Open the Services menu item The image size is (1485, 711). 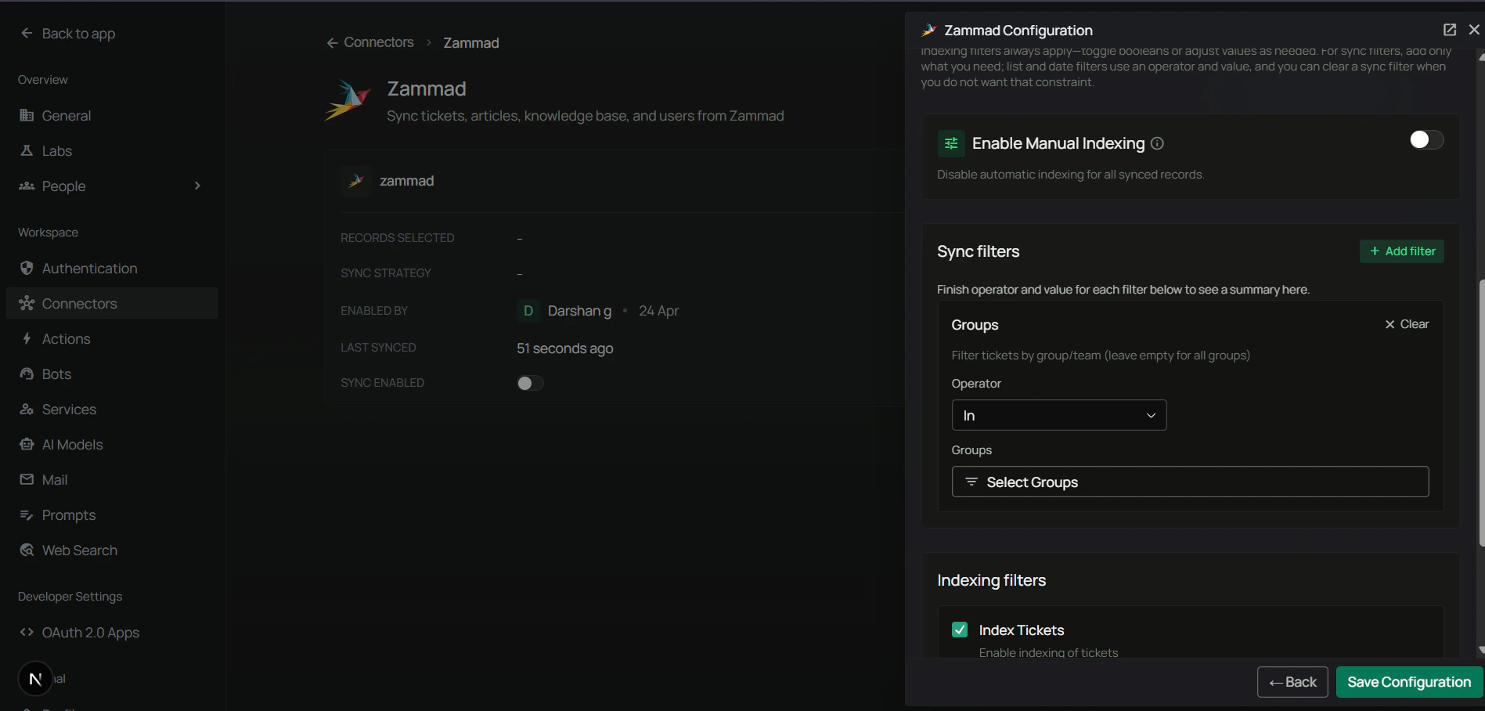pyautogui.click(x=112, y=409)
